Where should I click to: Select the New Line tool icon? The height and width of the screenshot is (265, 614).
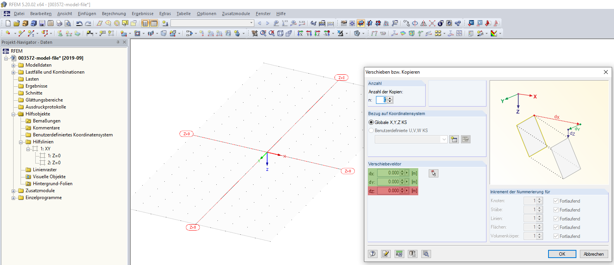[22, 33]
